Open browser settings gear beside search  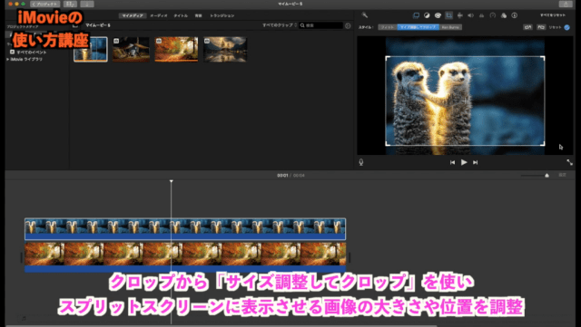tap(348, 25)
